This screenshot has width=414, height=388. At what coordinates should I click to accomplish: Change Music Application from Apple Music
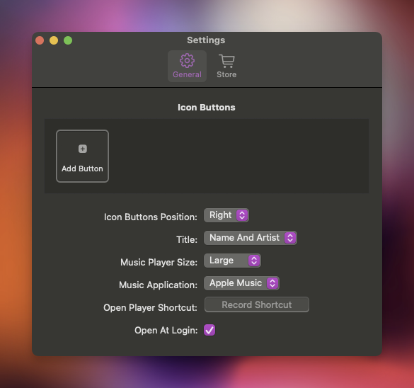(241, 283)
